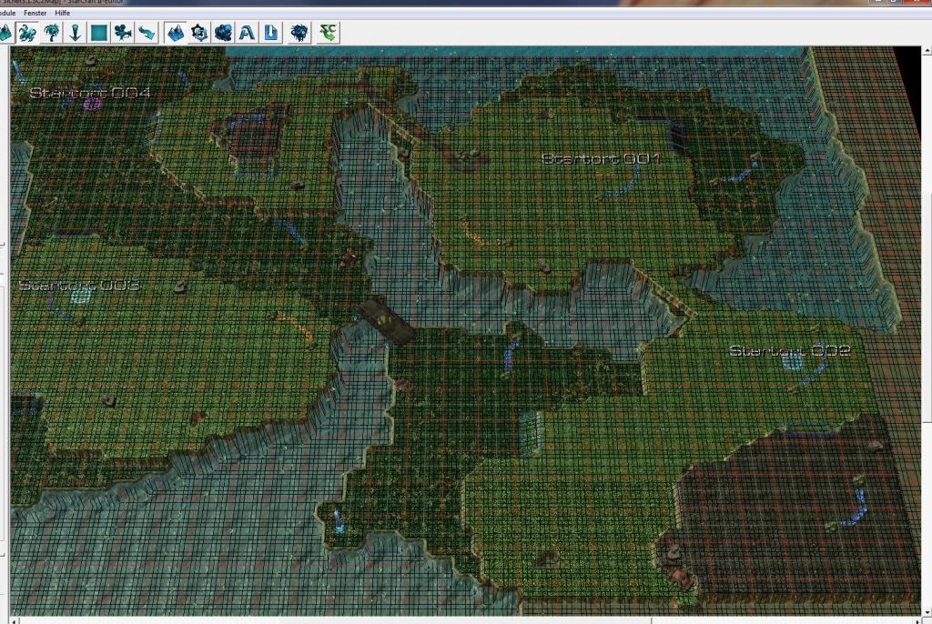This screenshot has width=932, height=624.
Task: Select the Units layer Zerg icon
Action: click(x=27, y=34)
